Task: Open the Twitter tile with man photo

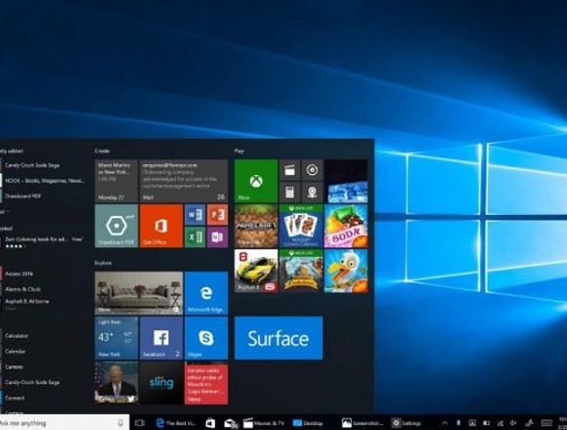Action: (116, 383)
